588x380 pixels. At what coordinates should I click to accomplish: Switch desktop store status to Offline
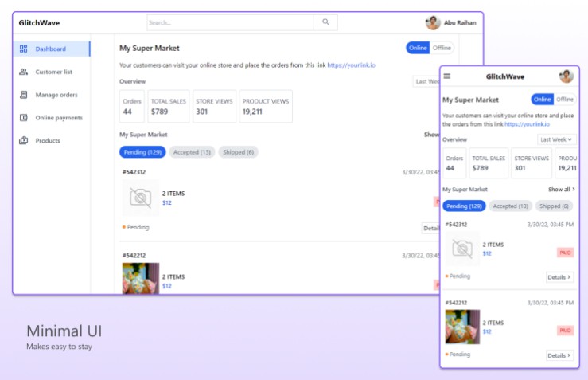pos(442,48)
